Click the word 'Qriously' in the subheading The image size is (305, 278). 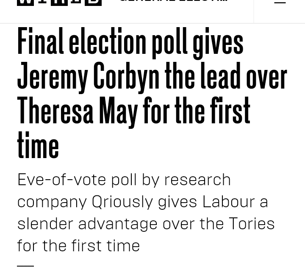[x=122, y=202]
